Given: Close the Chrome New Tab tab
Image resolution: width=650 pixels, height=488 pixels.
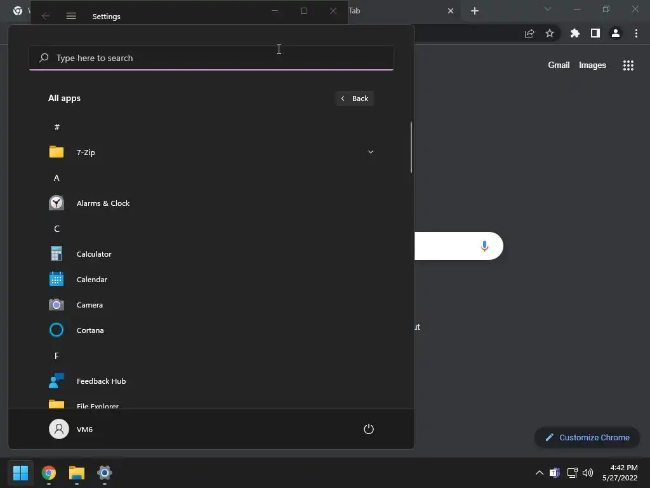Looking at the screenshot, I should (x=451, y=11).
